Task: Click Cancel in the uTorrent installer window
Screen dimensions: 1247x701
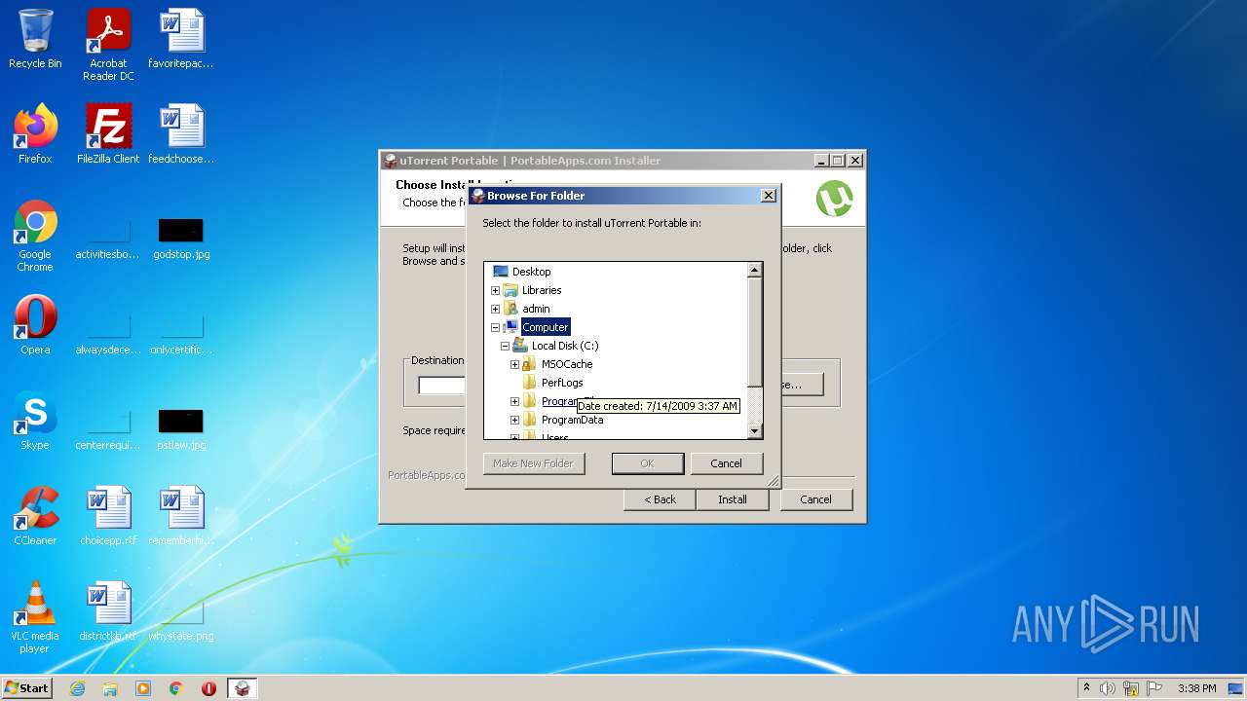Action: pyautogui.click(x=815, y=499)
